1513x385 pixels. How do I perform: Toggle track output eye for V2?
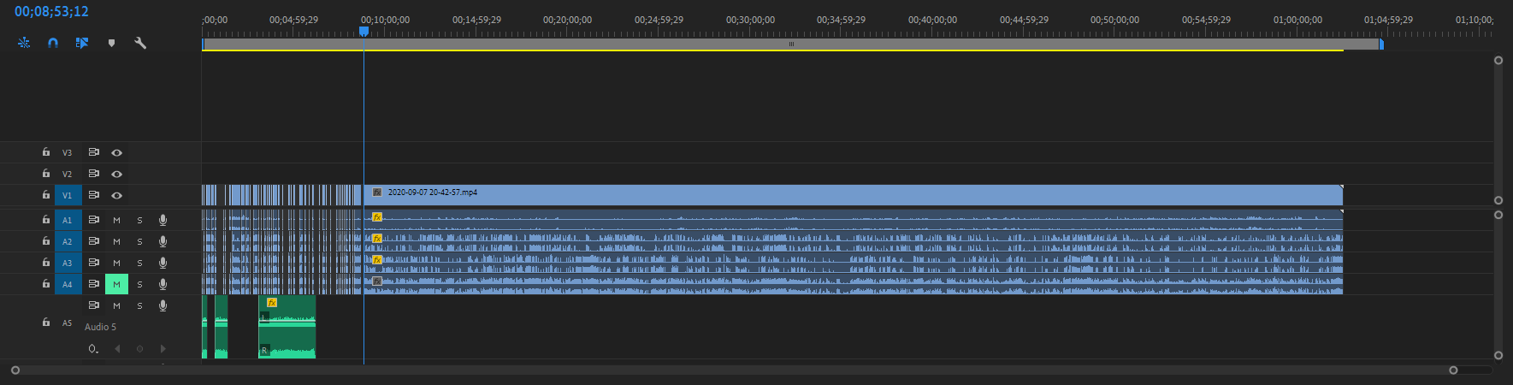pyautogui.click(x=117, y=174)
